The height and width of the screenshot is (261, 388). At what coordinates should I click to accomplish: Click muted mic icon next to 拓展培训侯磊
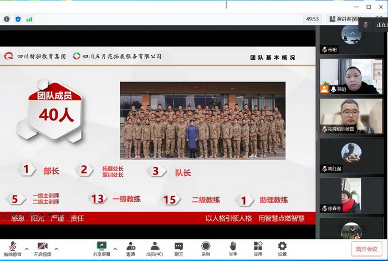[325, 129]
